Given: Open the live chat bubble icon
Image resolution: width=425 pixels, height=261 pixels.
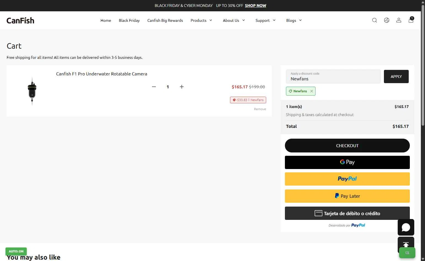Looking at the screenshot, I should (406, 227).
